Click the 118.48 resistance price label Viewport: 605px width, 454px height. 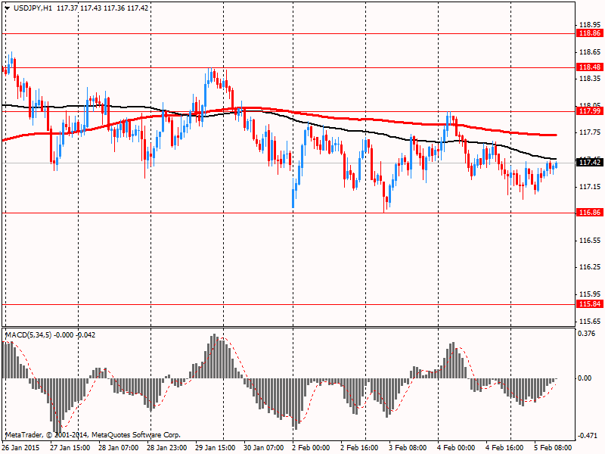click(x=589, y=67)
